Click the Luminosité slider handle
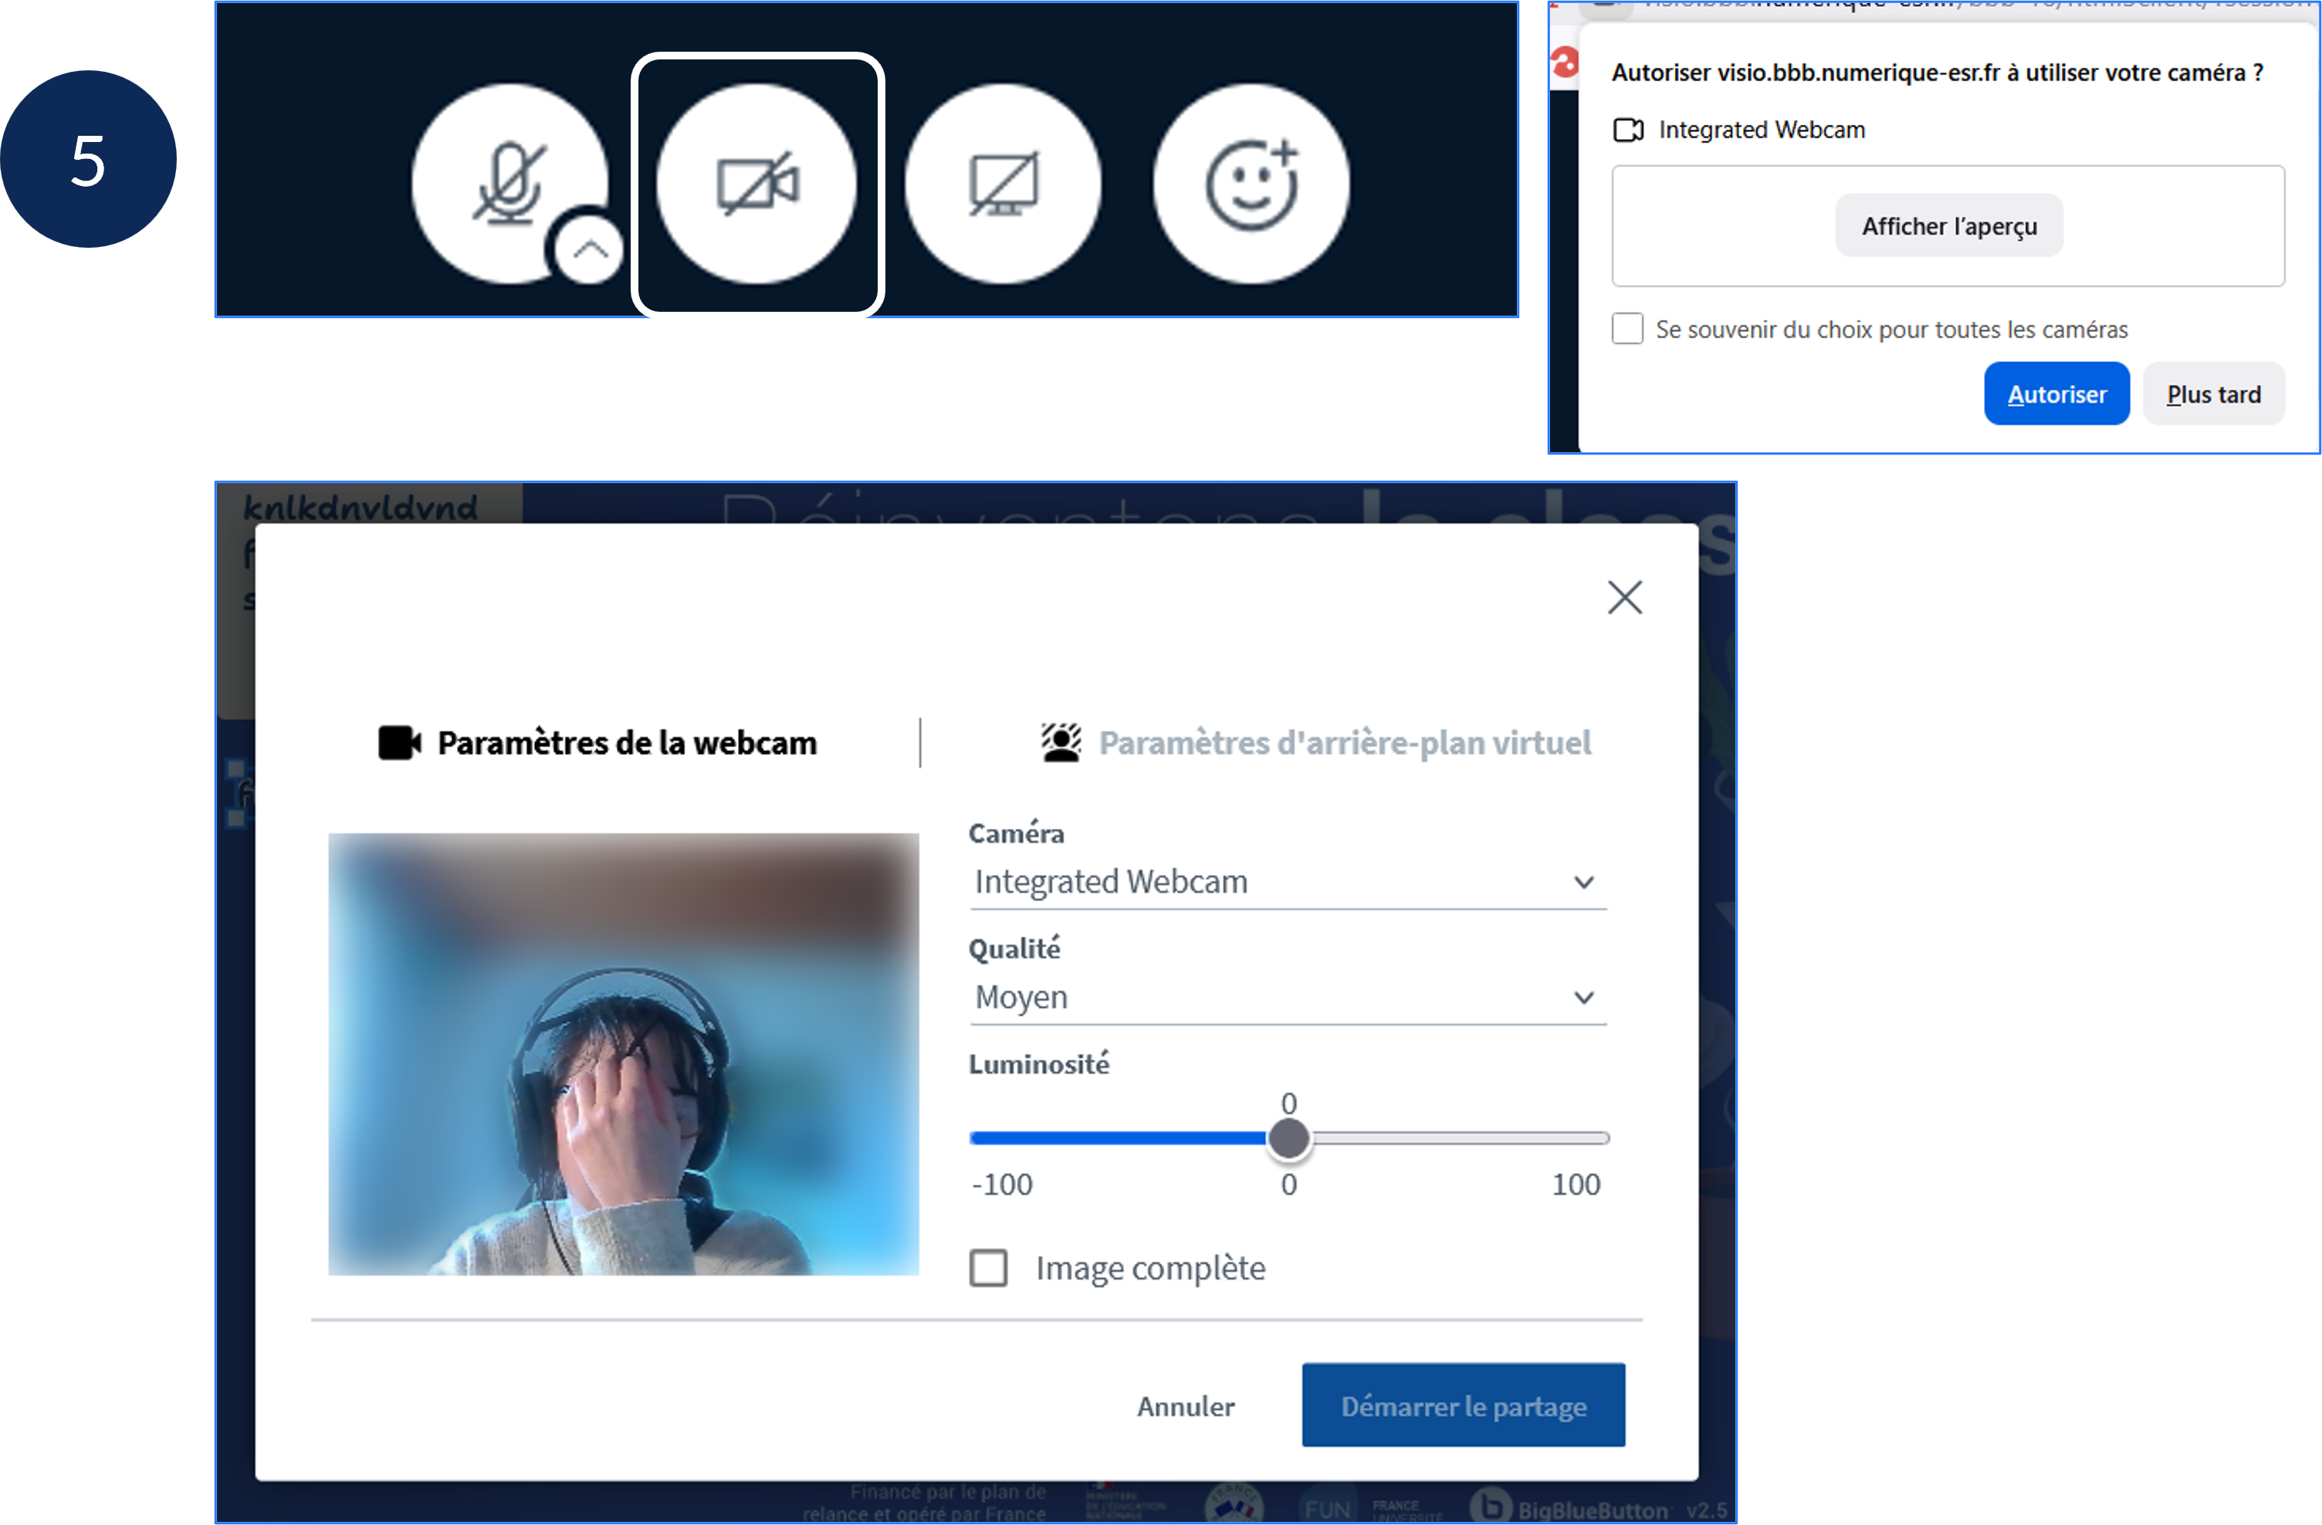Screen dimensions: 2322x1525 [1288, 1138]
